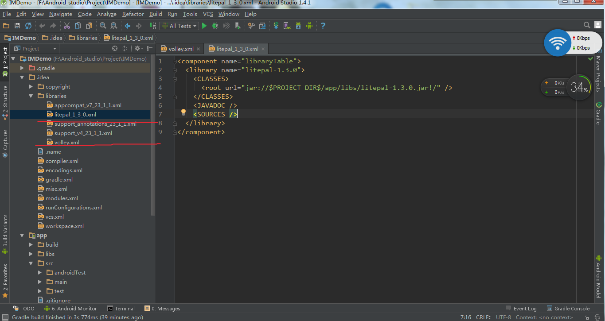Open the Event Log

[x=521, y=309]
